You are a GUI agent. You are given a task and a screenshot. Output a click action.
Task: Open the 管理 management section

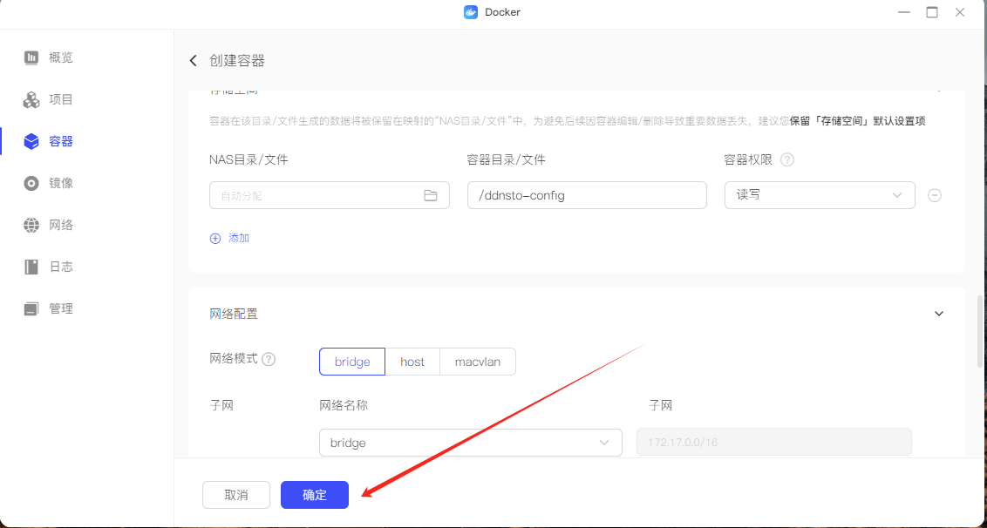(60, 309)
